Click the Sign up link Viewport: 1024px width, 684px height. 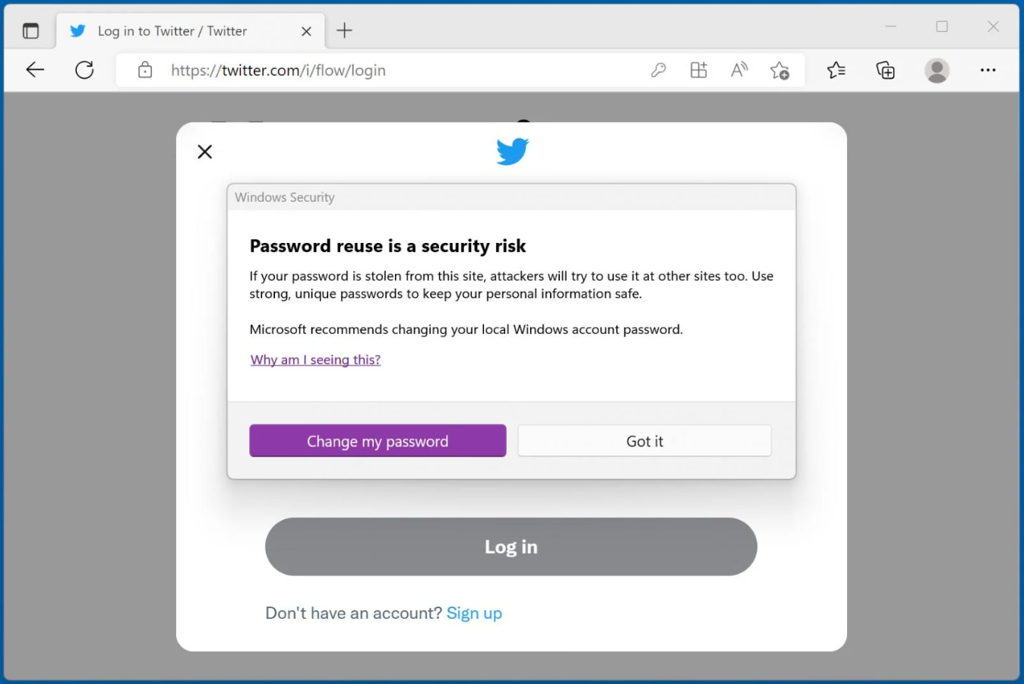474,613
